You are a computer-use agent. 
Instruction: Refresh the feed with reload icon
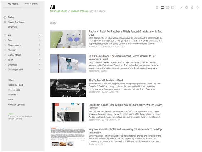click(x=192, y=8)
